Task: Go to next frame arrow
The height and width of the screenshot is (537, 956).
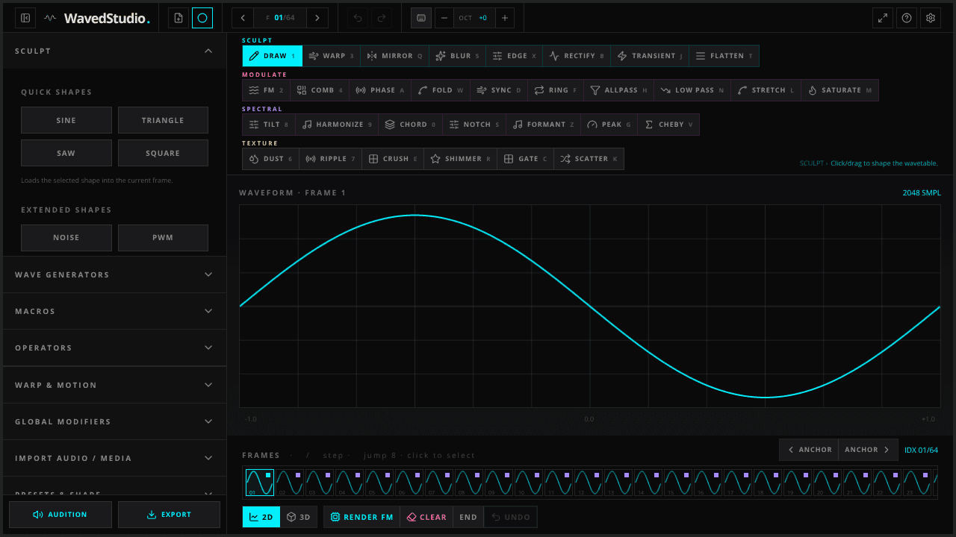Action: [x=317, y=18]
